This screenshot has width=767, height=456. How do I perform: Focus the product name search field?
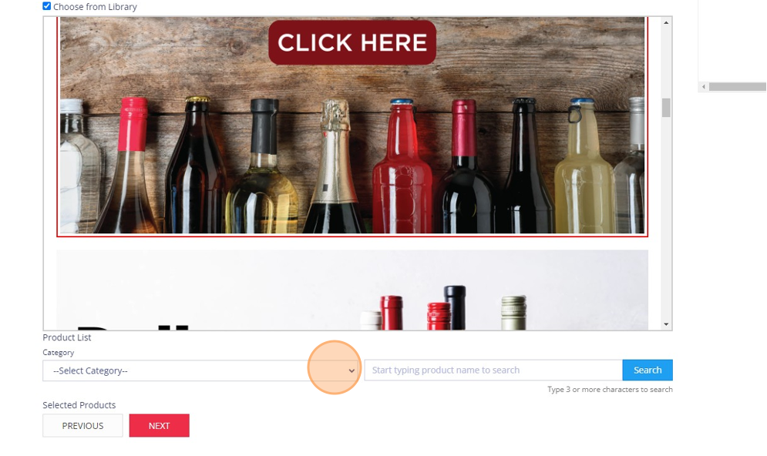[493, 370]
